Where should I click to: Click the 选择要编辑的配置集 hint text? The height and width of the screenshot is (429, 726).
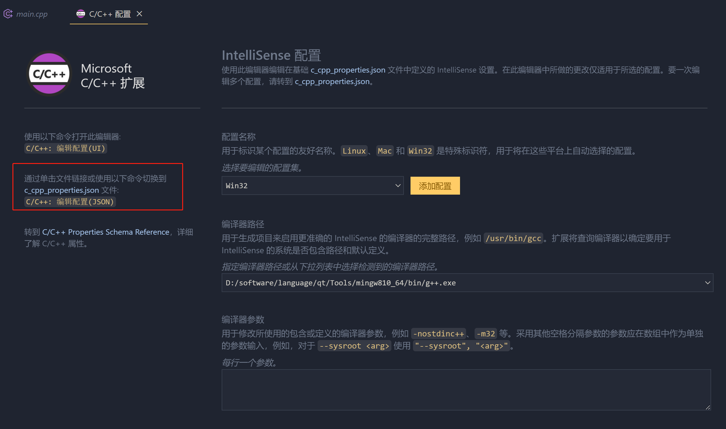pyautogui.click(x=262, y=168)
